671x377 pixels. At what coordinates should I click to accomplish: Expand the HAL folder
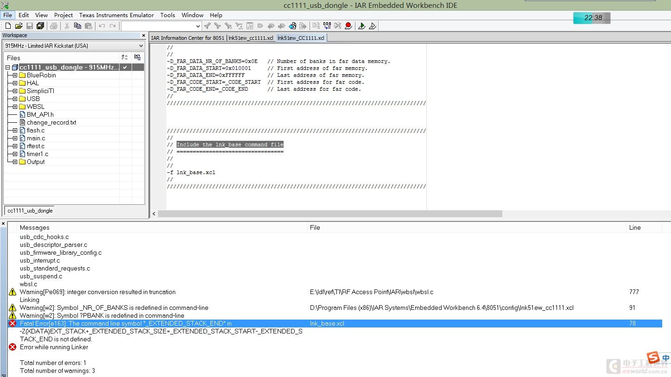tap(15, 83)
